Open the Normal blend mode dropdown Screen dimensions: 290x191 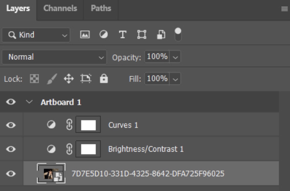coord(54,57)
